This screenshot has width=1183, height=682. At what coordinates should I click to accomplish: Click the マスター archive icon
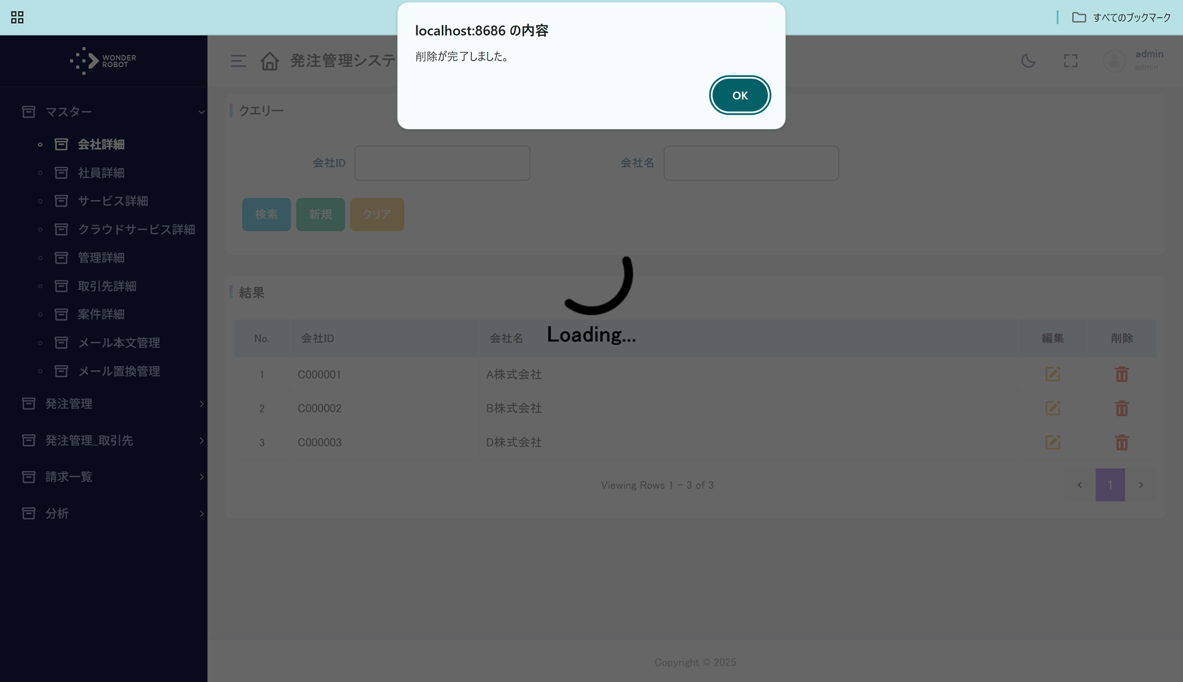[29, 112]
